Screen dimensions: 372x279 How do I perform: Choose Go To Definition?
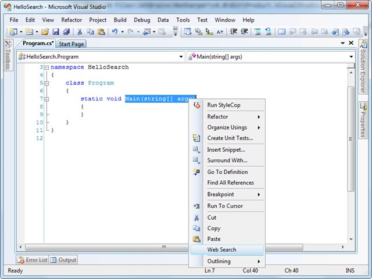[227, 172]
